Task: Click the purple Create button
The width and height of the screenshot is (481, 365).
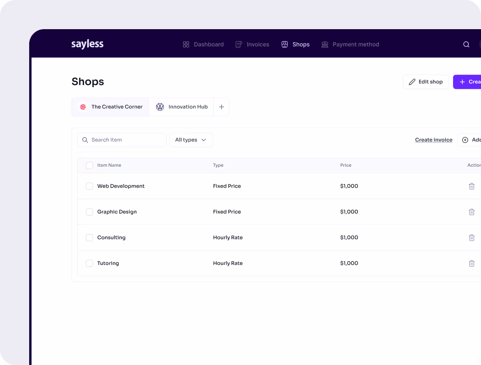Action: coord(467,82)
